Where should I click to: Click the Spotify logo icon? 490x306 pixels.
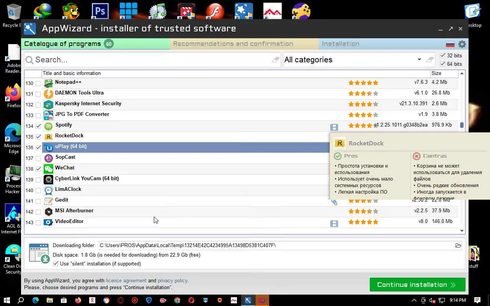click(48, 126)
